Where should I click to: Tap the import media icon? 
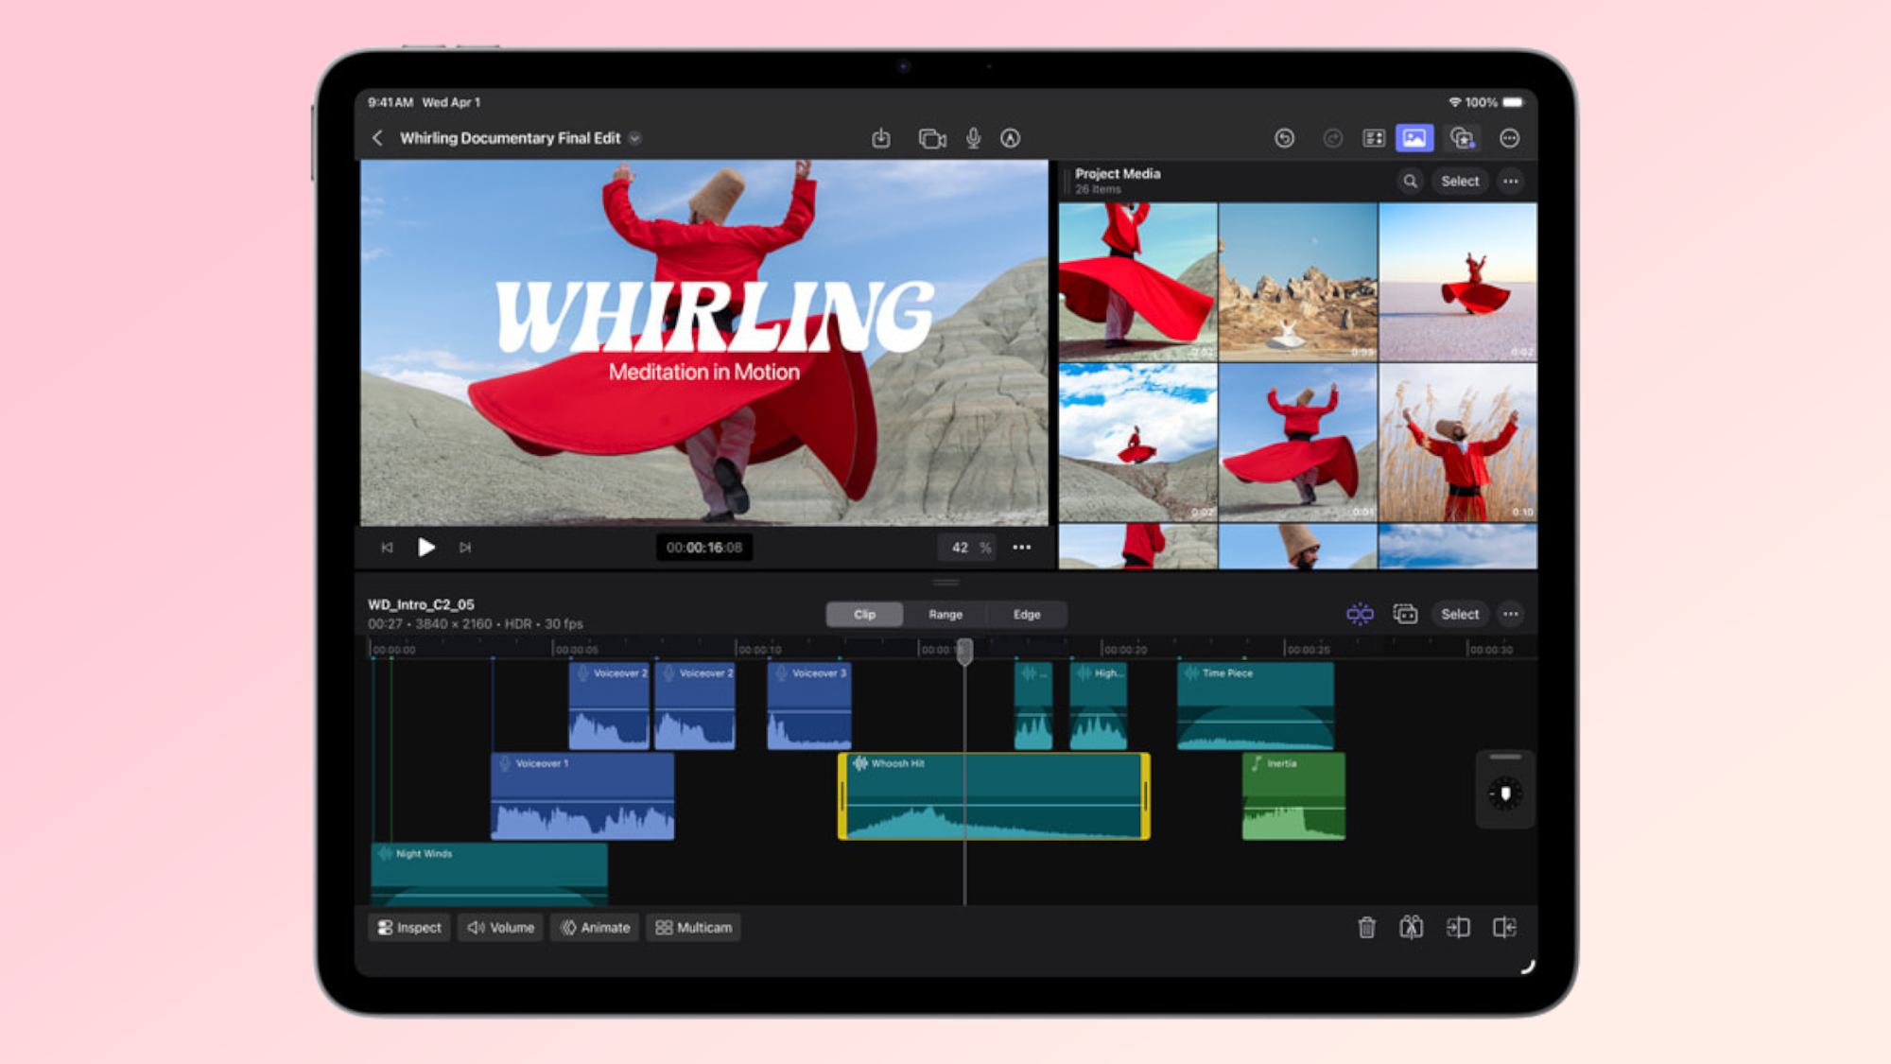pos(880,138)
